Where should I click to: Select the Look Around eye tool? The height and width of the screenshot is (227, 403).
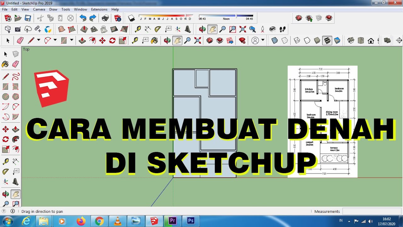273,29
